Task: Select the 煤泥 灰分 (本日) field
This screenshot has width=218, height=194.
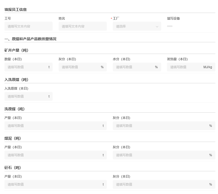Action: (162, 155)
